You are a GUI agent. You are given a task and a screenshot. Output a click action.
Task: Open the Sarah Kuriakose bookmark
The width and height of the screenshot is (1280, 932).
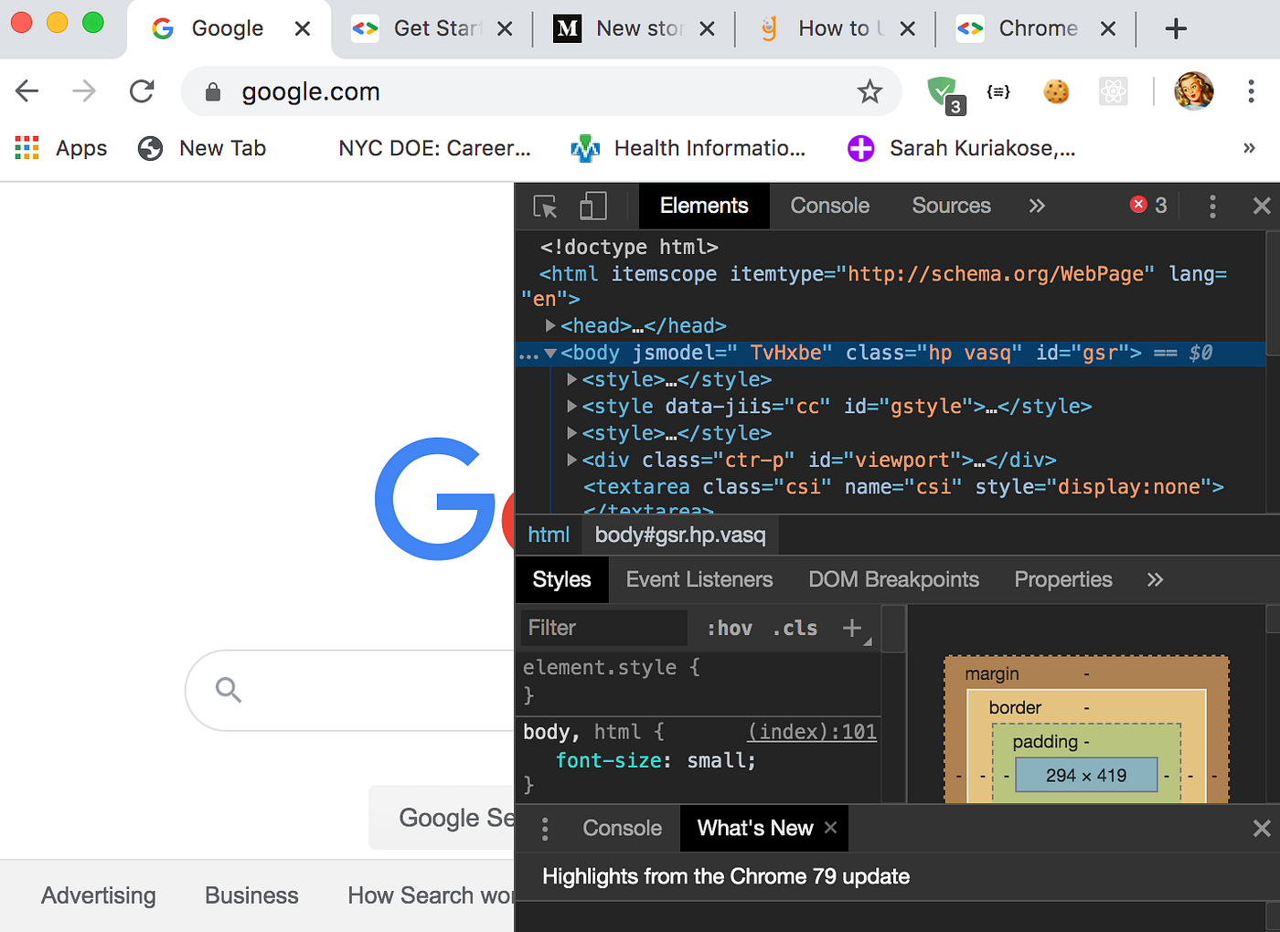pyautogui.click(x=962, y=148)
